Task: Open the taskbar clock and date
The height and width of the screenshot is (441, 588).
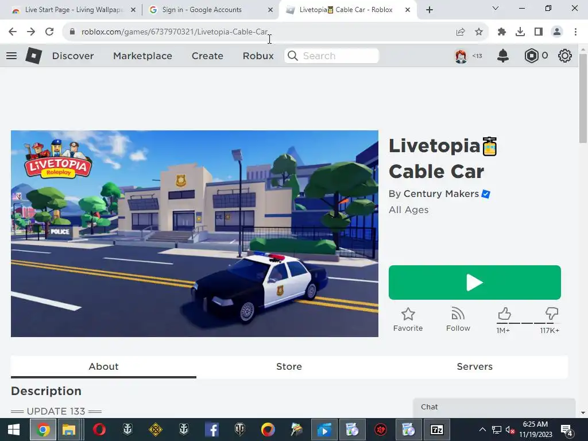Action: pyautogui.click(x=536, y=430)
